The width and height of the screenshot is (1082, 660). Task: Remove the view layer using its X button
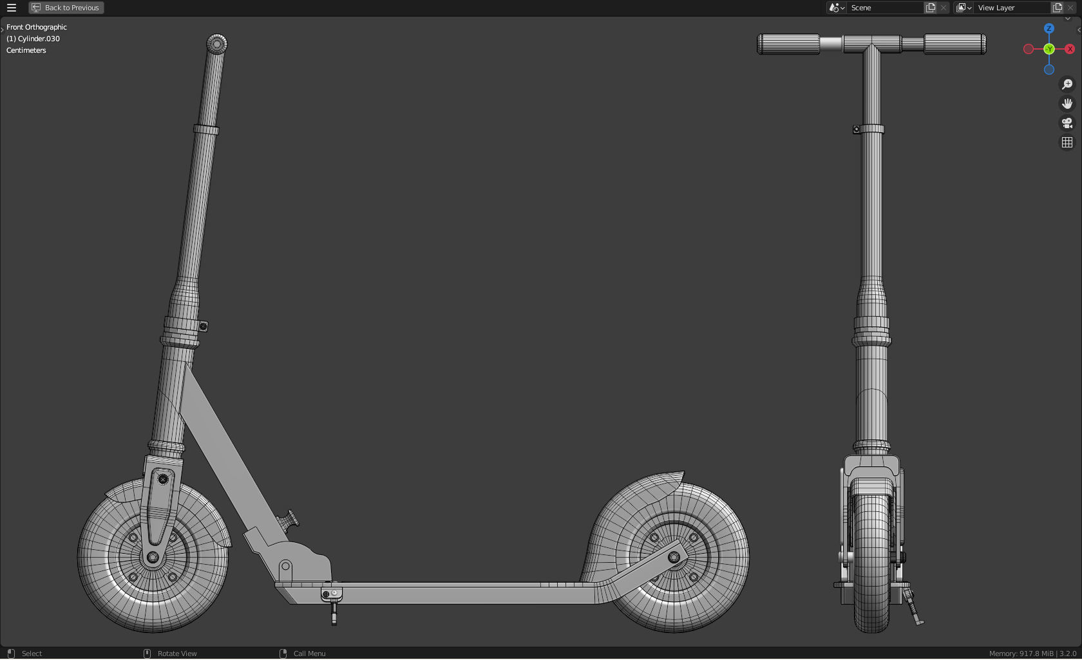click(x=1070, y=8)
